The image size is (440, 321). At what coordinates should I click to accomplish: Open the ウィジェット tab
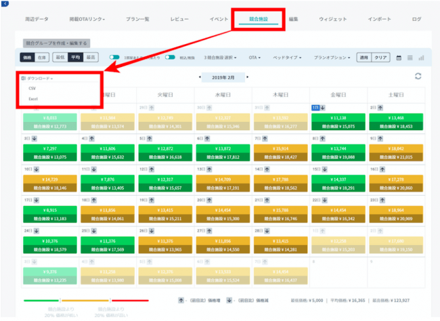click(x=333, y=19)
